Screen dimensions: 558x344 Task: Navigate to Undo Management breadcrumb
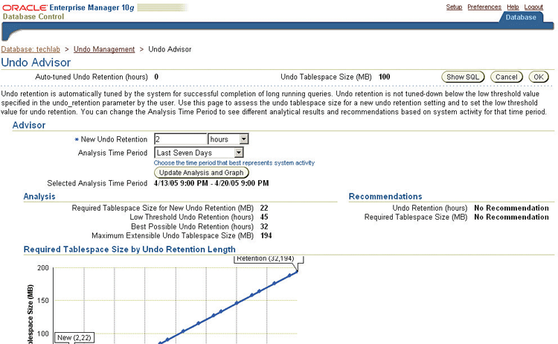(x=104, y=49)
